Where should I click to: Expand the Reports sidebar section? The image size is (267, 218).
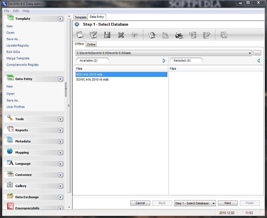[x=61, y=130]
